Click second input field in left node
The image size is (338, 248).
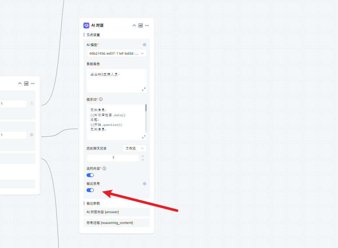click(13, 135)
